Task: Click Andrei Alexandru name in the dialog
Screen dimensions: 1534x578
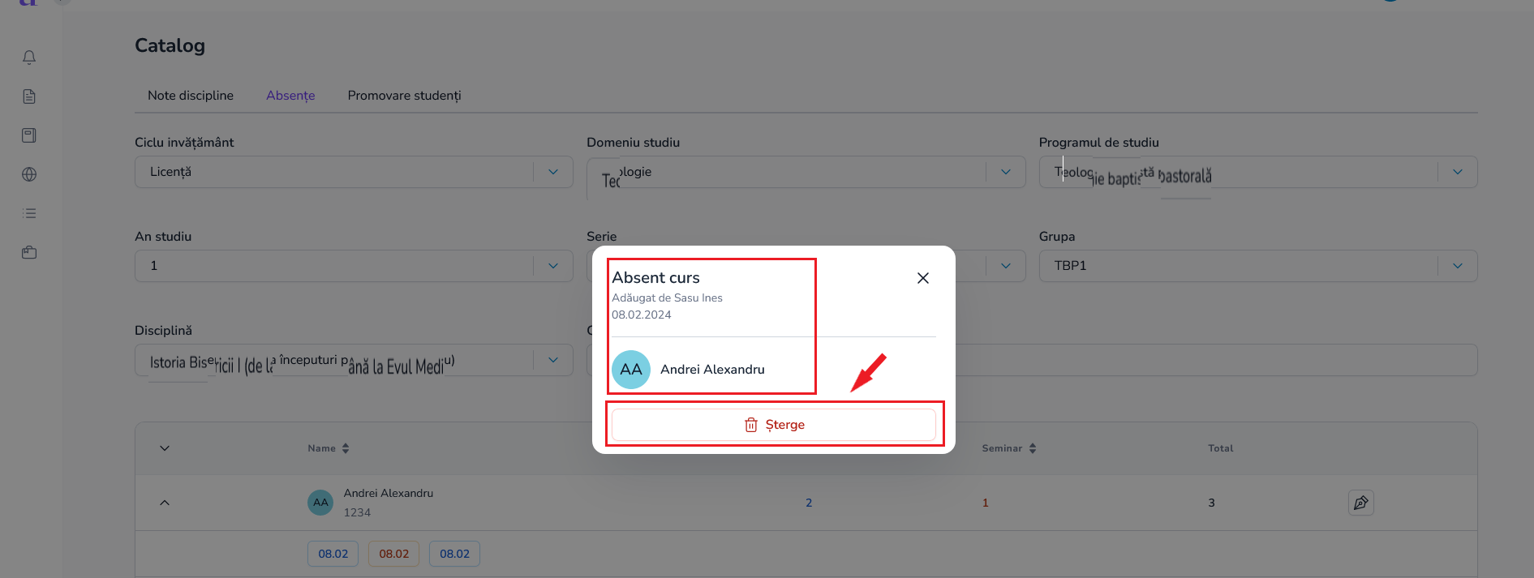Action: pos(712,370)
